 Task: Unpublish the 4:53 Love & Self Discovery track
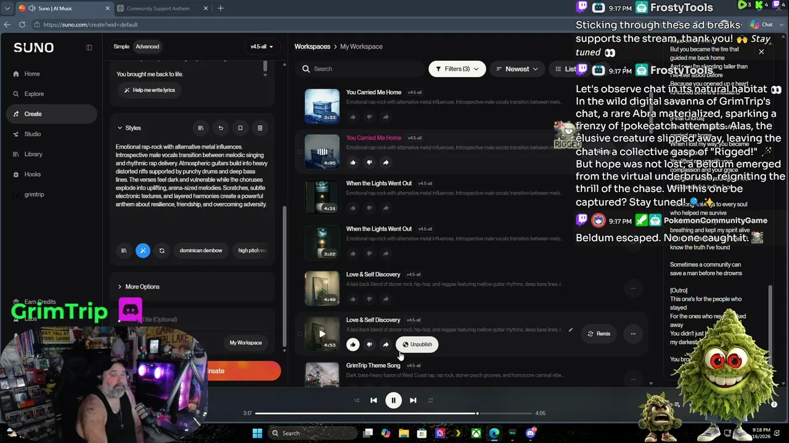click(417, 345)
